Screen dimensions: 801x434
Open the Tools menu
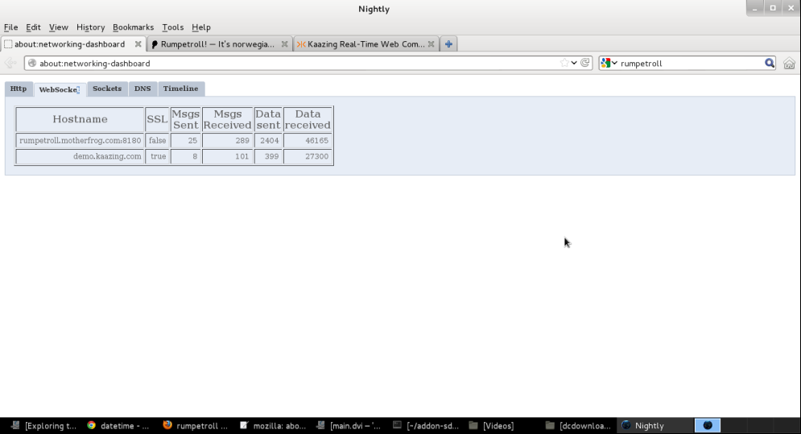click(x=172, y=27)
